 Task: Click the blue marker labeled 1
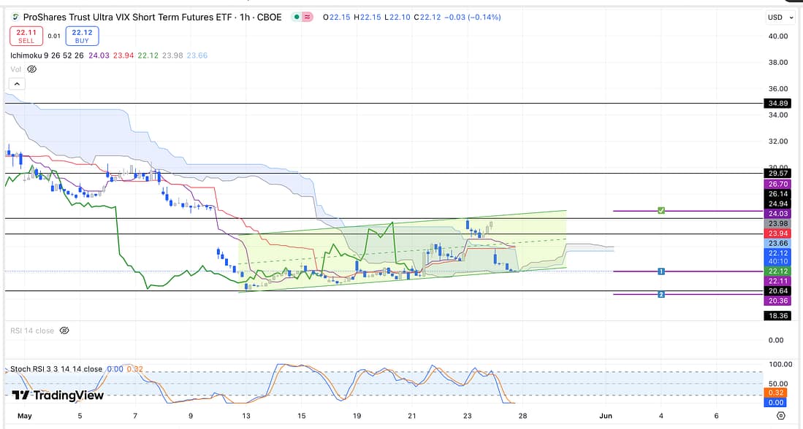661,271
